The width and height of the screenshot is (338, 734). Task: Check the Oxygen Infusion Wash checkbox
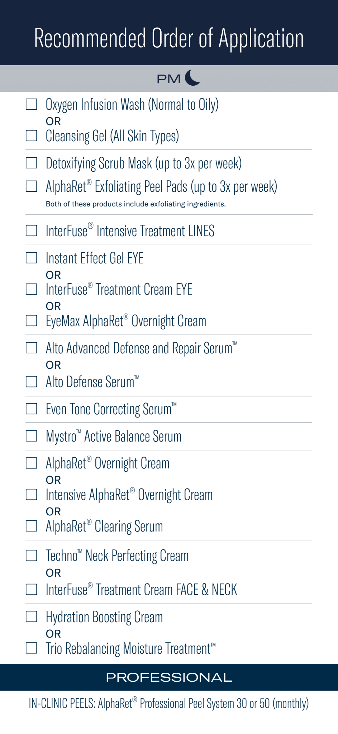tap(32, 105)
